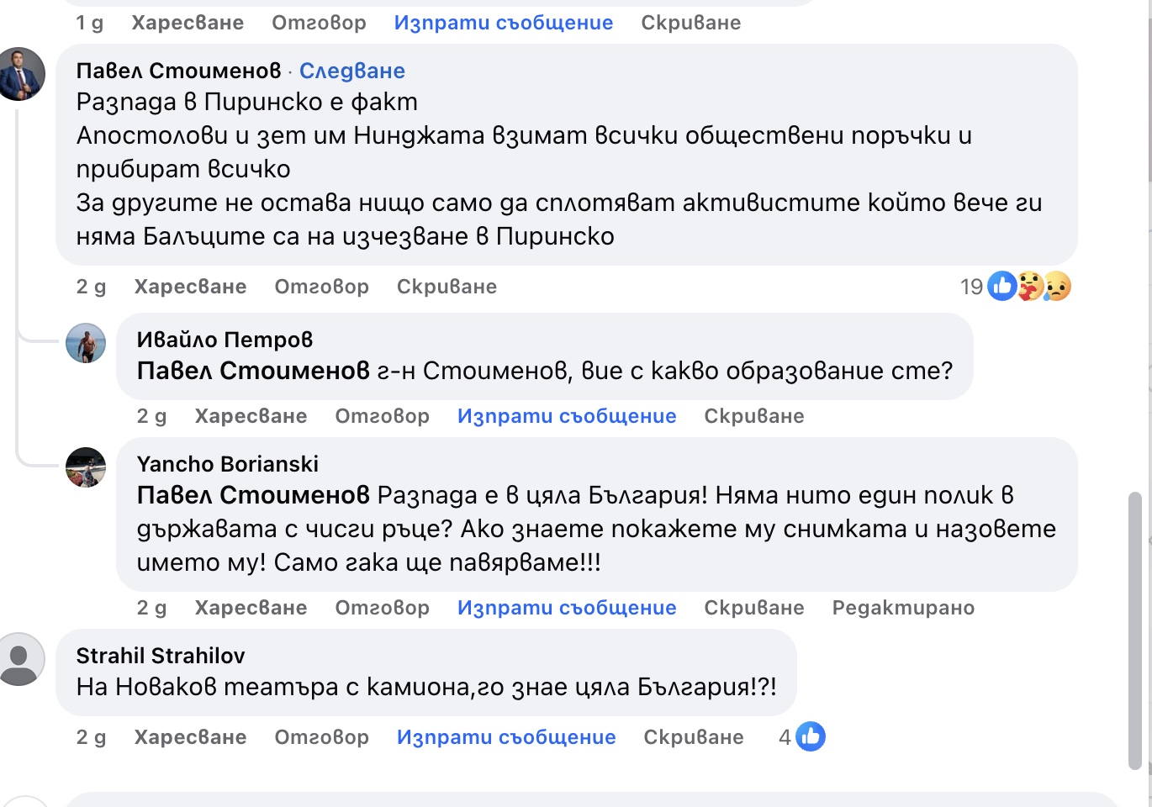Hide Yancho Borianski's reply
Screen dimensions: 1152x807
tap(753, 608)
